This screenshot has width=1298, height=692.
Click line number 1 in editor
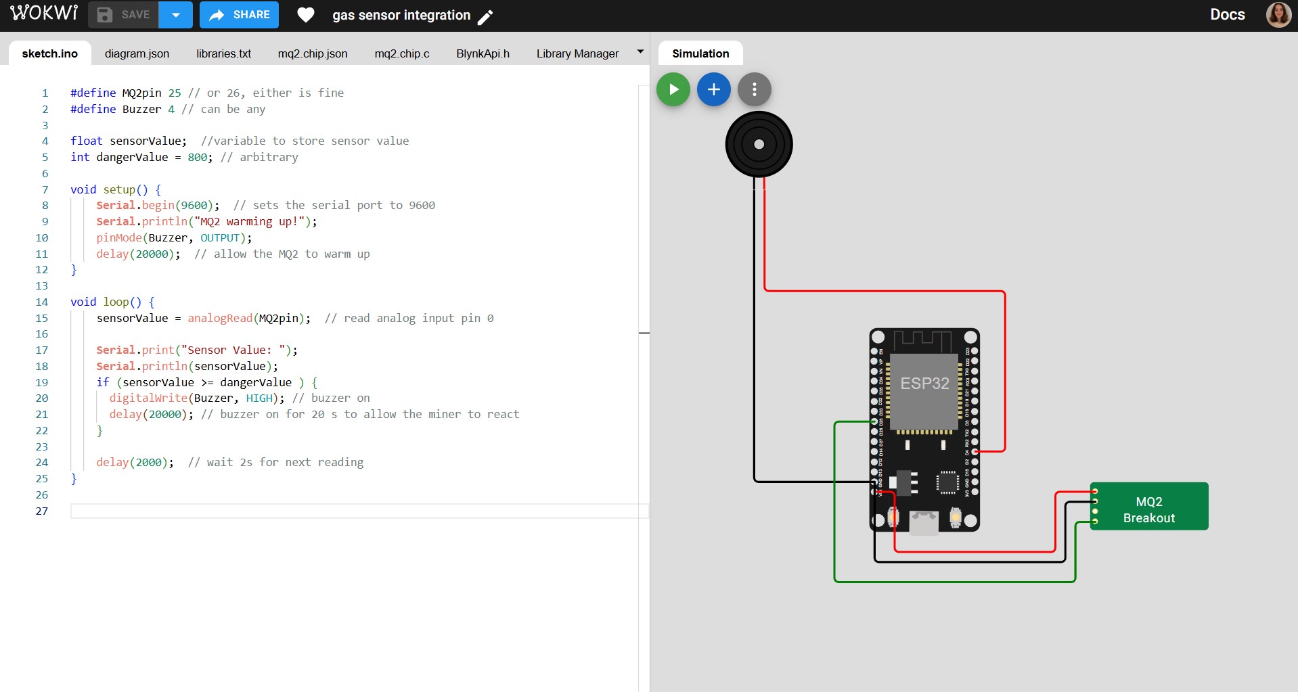pyautogui.click(x=45, y=93)
